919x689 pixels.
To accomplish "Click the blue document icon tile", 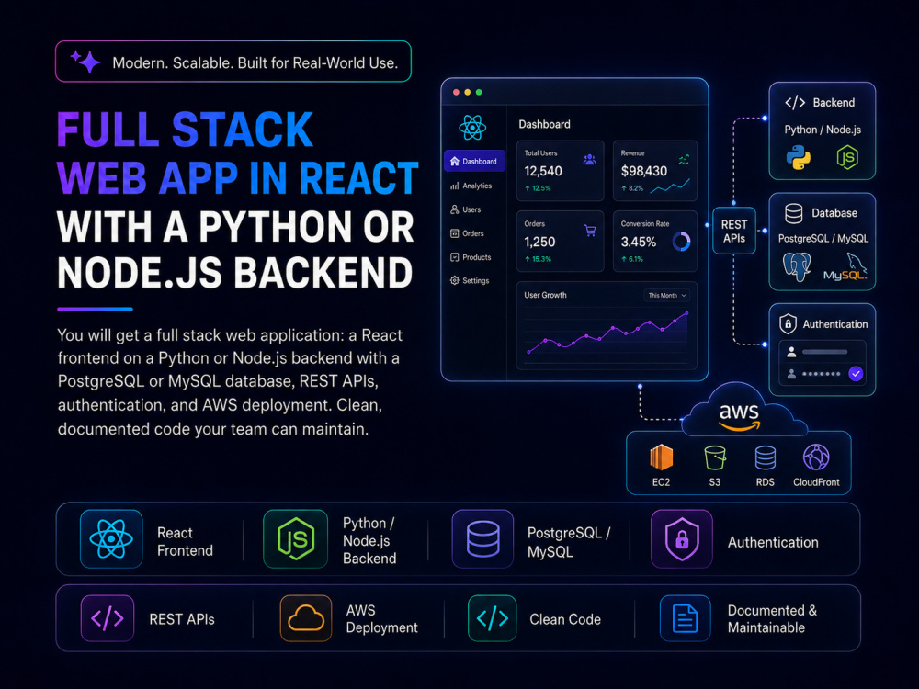I will pyautogui.click(x=686, y=618).
